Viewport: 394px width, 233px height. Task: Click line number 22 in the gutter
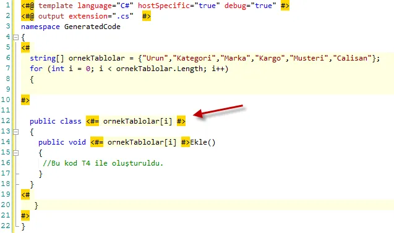tap(6, 226)
